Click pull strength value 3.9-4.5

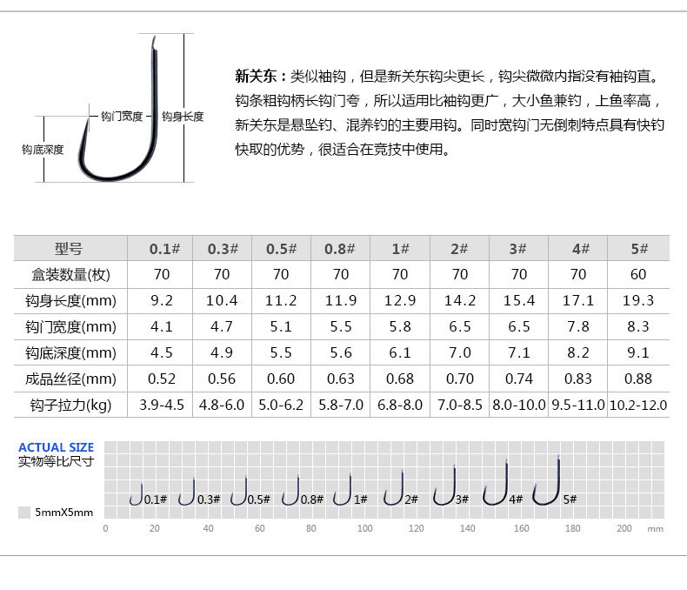click(162, 405)
